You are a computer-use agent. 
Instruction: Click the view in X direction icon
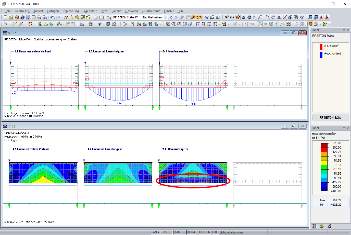pos(198,24)
